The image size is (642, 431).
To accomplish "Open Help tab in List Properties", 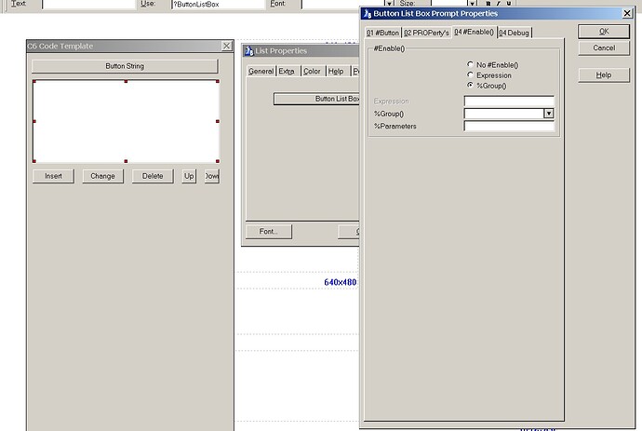I will (x=336, y=72).
